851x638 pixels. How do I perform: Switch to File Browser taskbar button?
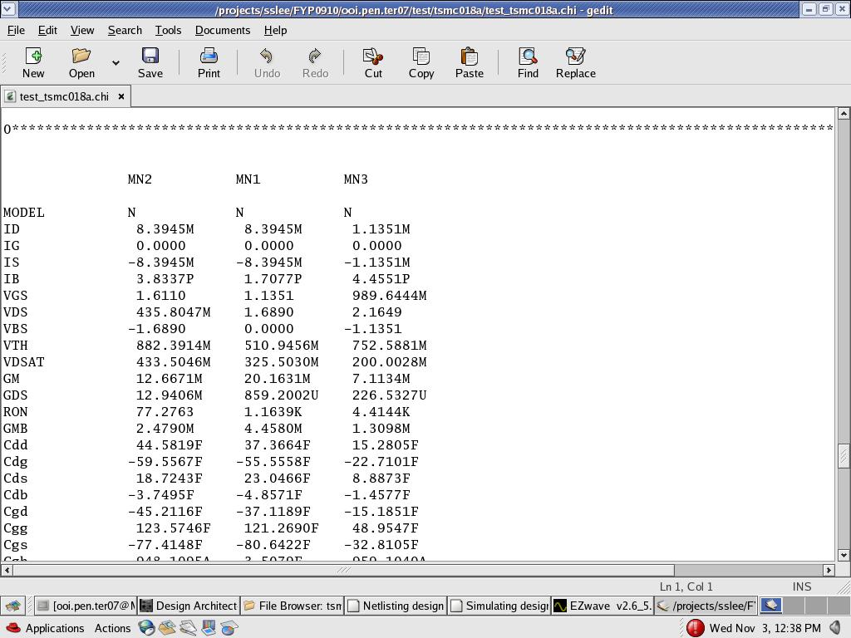pyautogui.click(x=293, y=606)
